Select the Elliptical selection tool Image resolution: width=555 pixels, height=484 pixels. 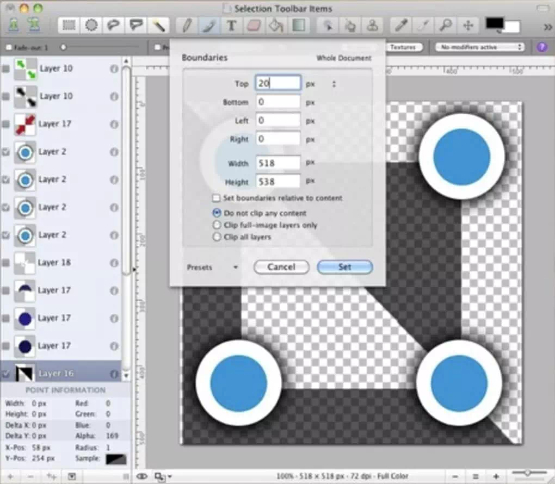tap(91, 26)
